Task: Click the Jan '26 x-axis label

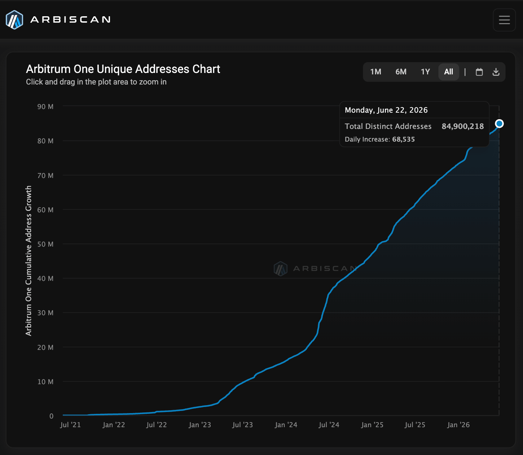Action: coord(458,425)
